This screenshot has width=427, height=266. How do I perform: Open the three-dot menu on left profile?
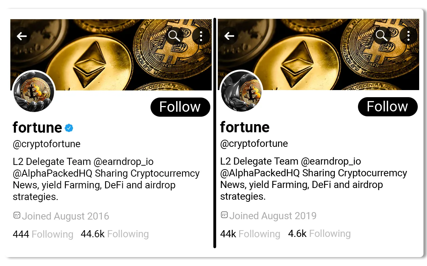201,36
